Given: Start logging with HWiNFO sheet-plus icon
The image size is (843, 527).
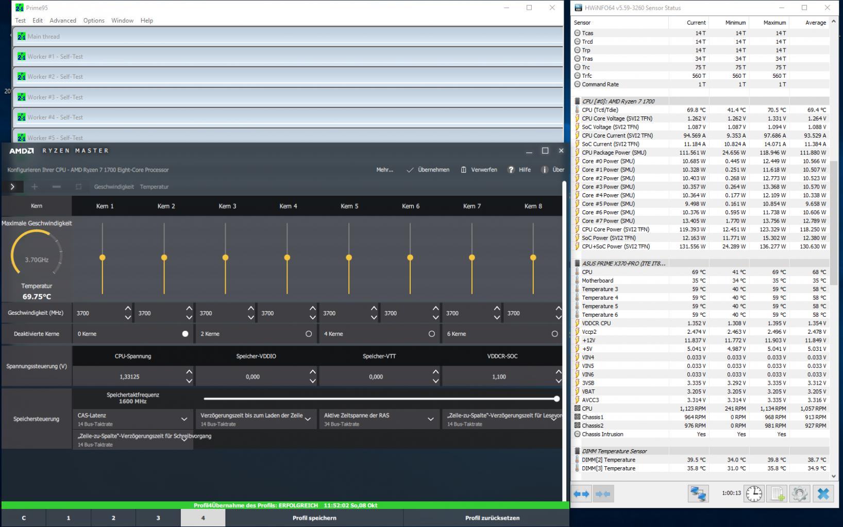Looking at the screenshot, I should [x=777, y=494].
